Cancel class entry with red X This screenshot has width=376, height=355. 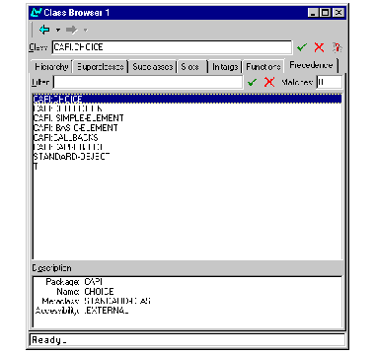tap(319, 47)
